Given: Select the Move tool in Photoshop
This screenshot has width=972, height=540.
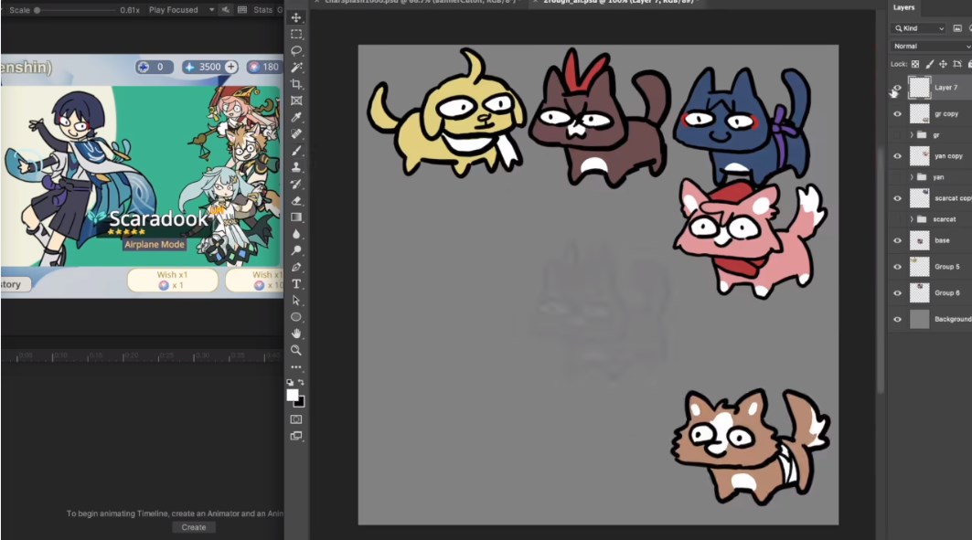Looking at the screenshot, I should coord(296,17).
